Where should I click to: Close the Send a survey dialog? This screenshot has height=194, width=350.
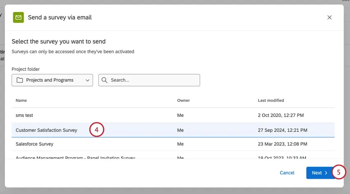[329, 17]
